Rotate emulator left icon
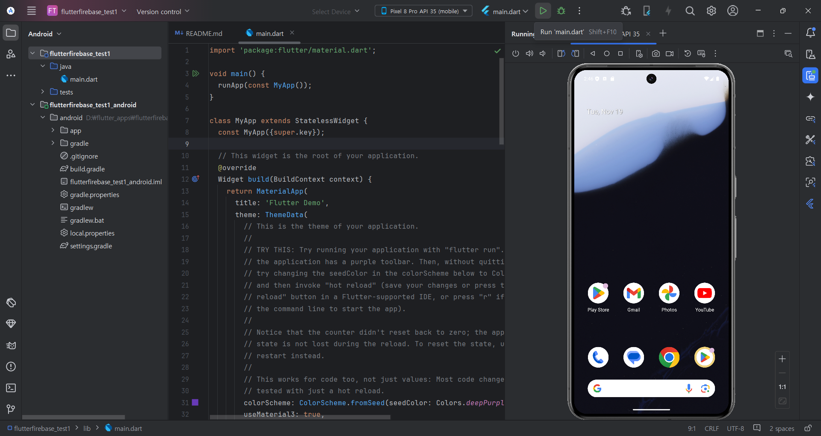 [x=561, y=53]
